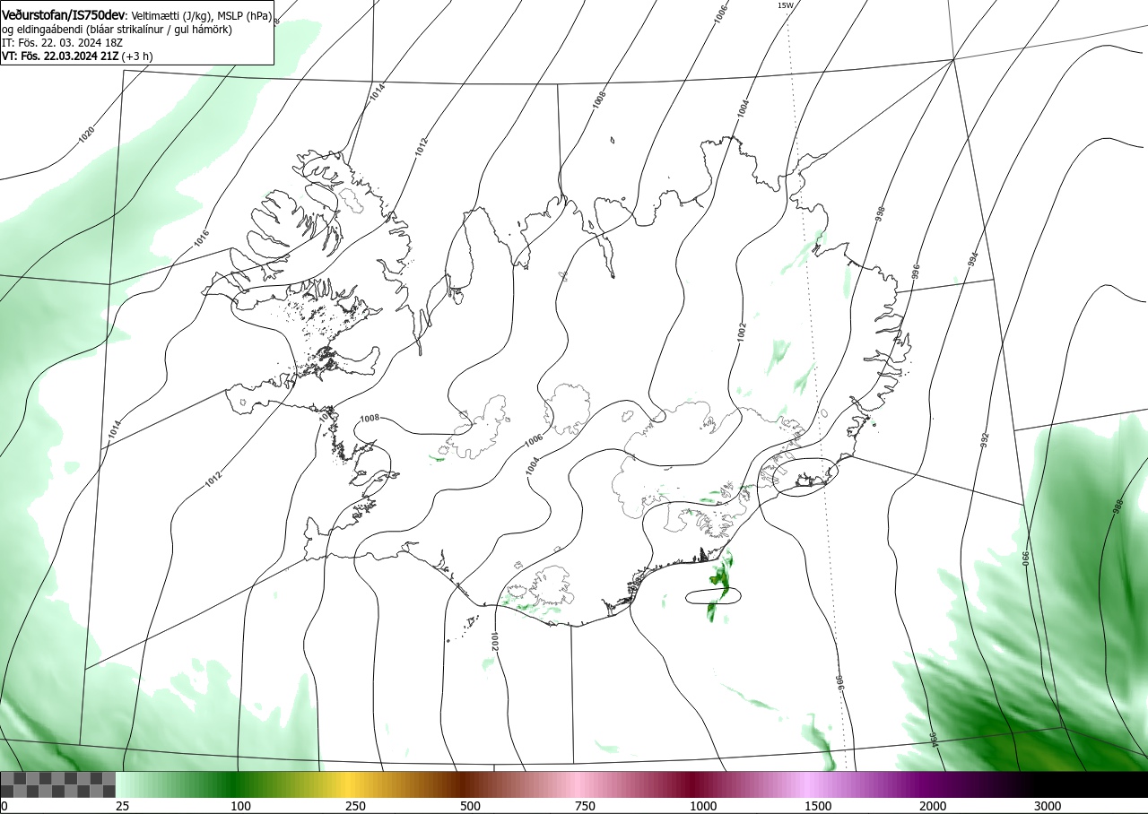Click the 500 value on the color scale

[471, 806]
